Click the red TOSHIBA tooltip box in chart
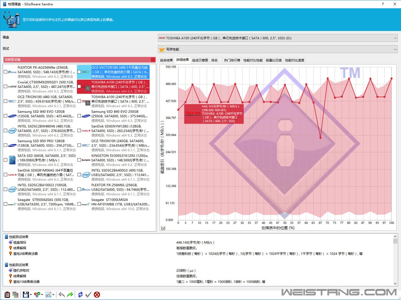This screenshot has width=401, height=300. click(x=214, y=114)
